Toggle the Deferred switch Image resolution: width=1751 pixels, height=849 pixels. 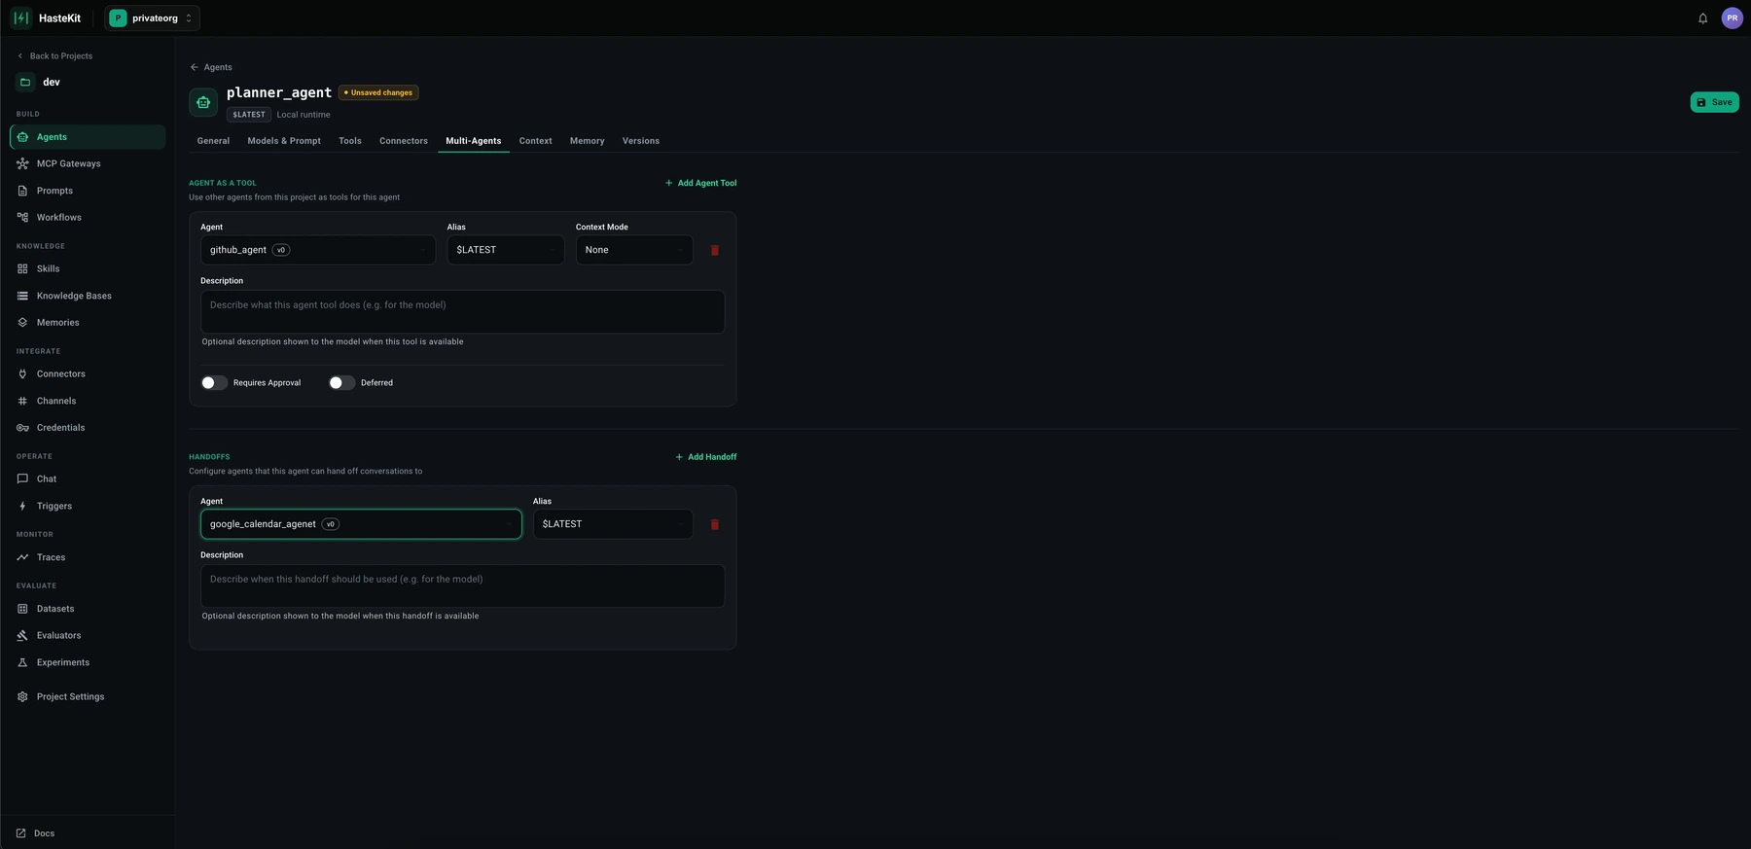pos(341,383)
